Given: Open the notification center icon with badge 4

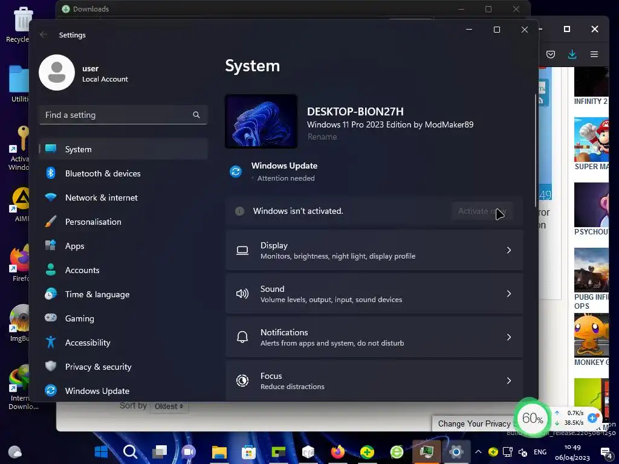Looking at the screenshot, I should click(x=606, y=453).
